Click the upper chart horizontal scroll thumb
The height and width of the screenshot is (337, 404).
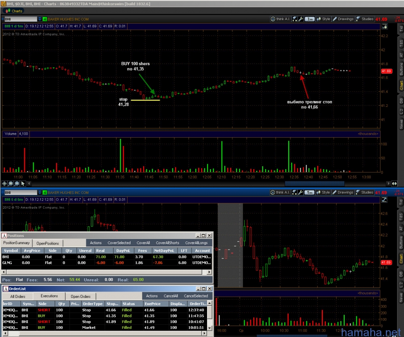[x=314, y=183]
